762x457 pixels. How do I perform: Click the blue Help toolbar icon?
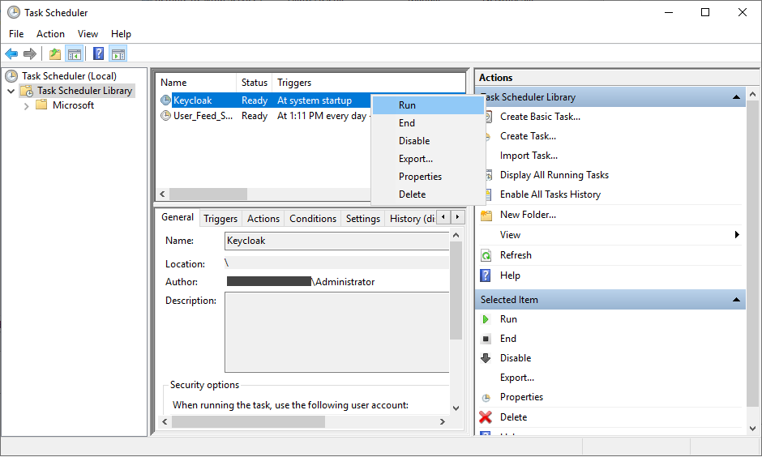(98, 54)
